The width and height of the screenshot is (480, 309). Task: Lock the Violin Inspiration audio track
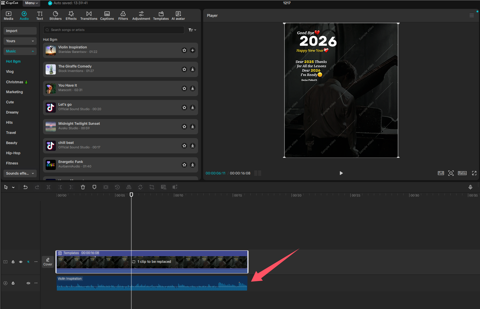(x=13, y=283)
